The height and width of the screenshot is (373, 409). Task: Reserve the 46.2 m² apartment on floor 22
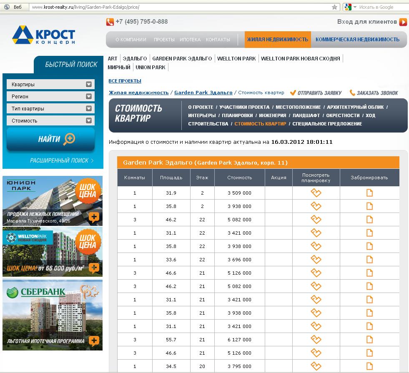click(x=369, y=220)
